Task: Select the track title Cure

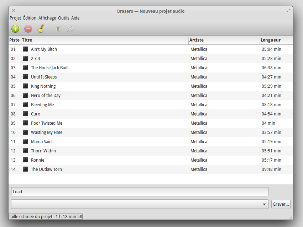Action: click(36, 114)
